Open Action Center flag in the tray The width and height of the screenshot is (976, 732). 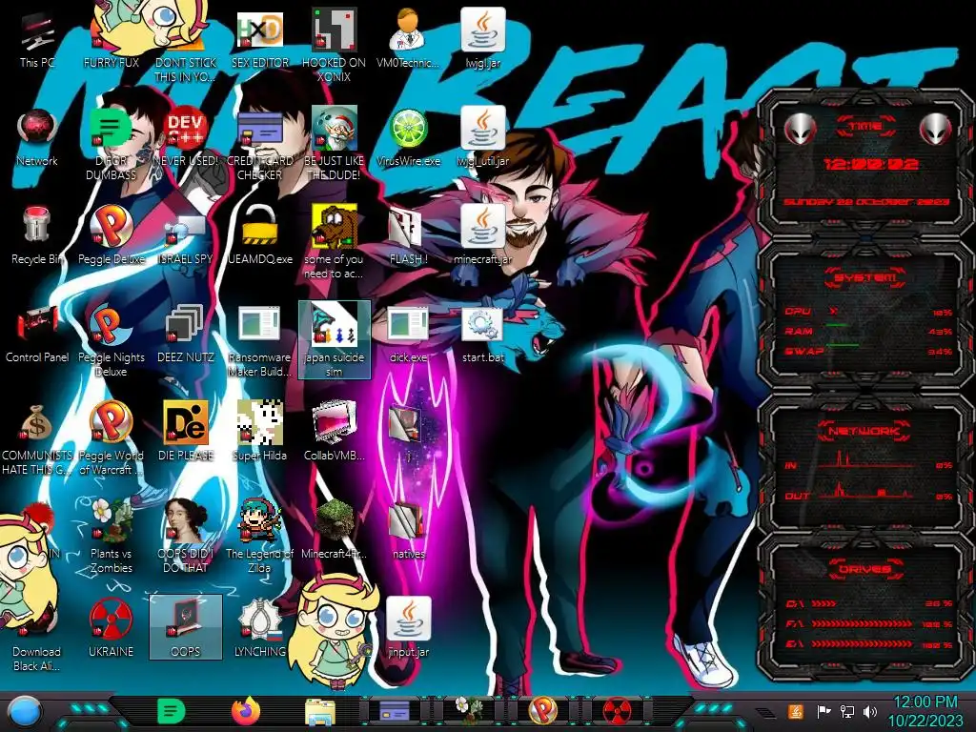tap(824, 711)
